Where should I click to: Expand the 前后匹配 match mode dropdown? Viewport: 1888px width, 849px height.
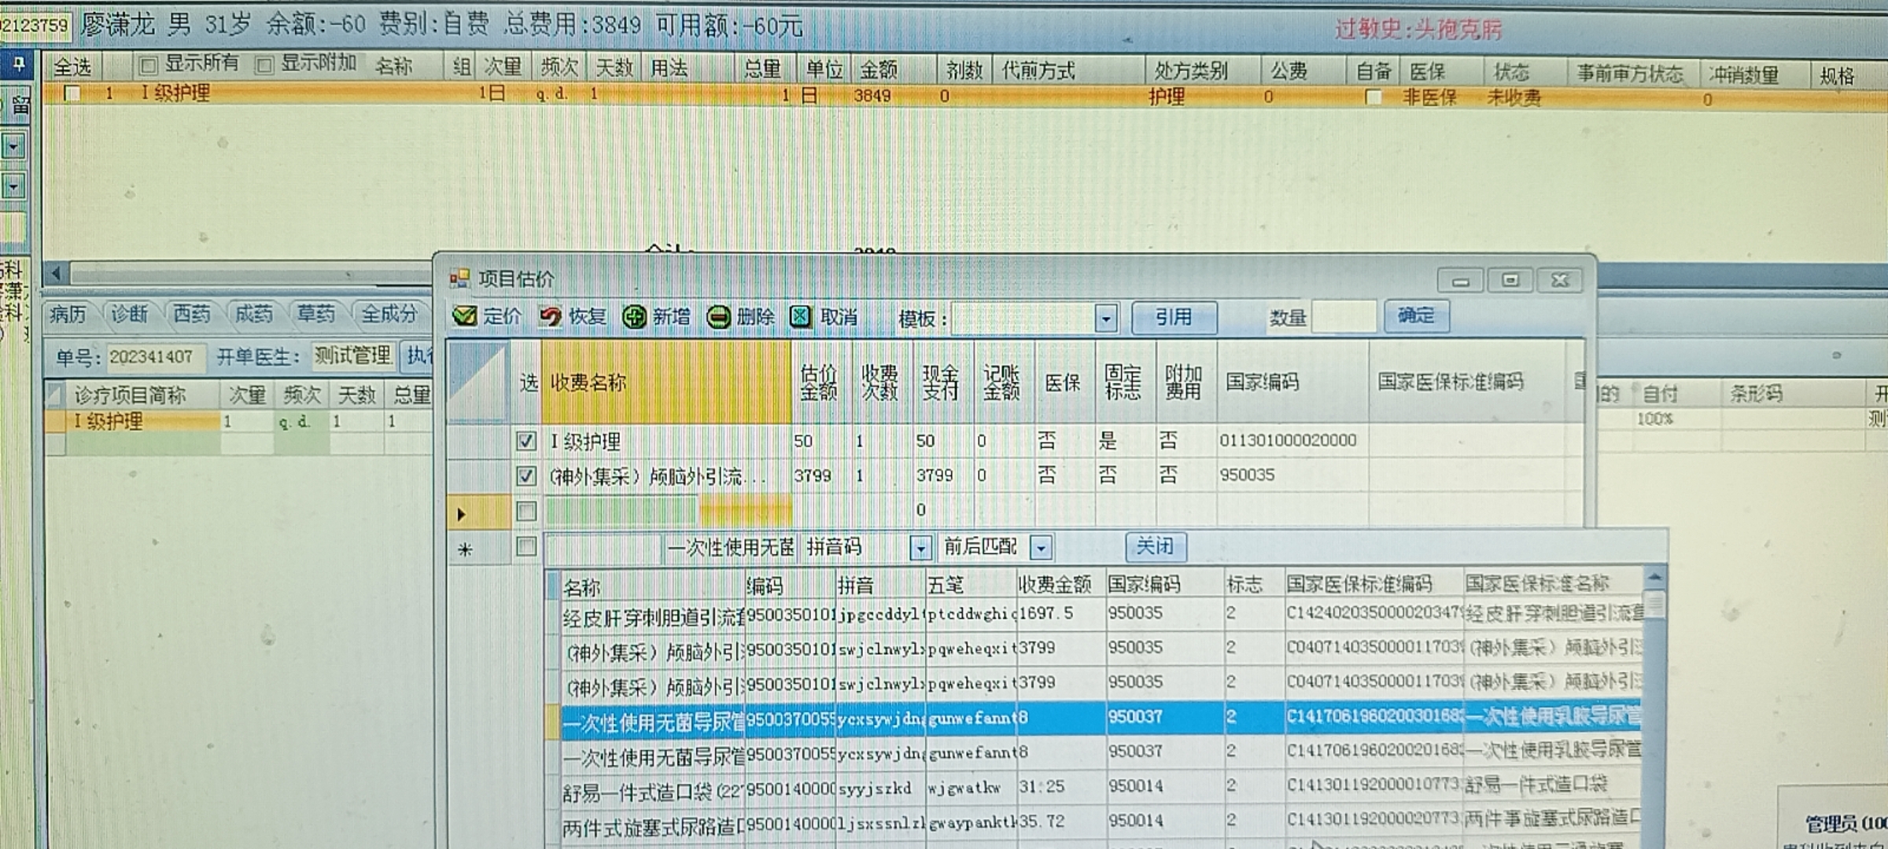point(1041,547)
